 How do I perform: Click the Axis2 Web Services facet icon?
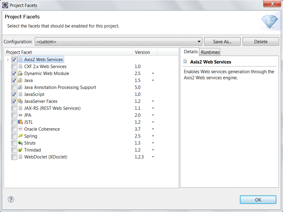pos(20,59)
